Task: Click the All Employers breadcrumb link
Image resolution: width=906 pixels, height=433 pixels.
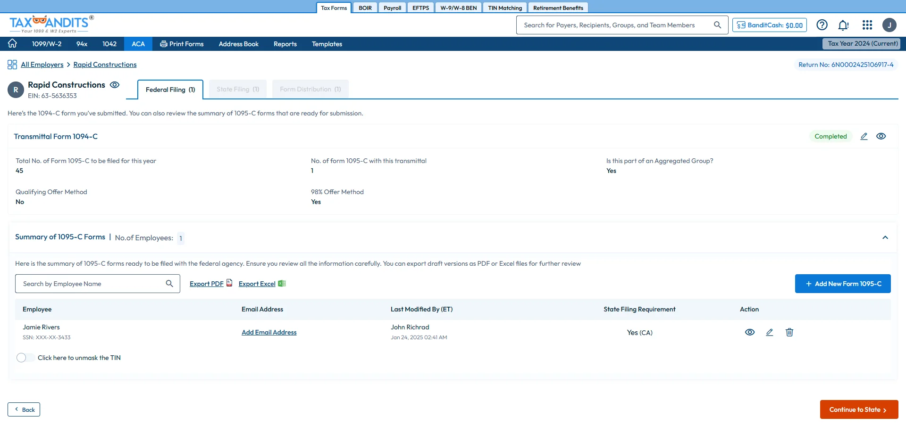Action: tap(42, 65)
